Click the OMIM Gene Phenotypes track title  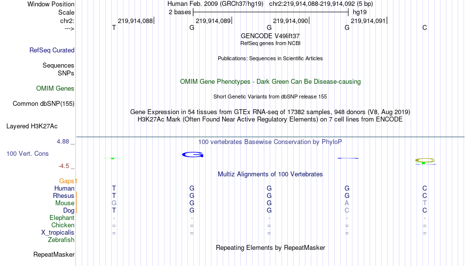pos(270,82)
